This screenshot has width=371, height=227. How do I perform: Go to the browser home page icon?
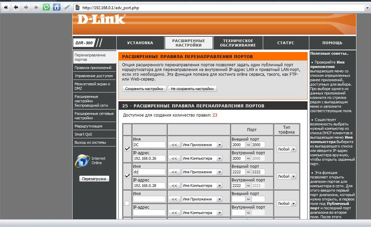(57, 7)
